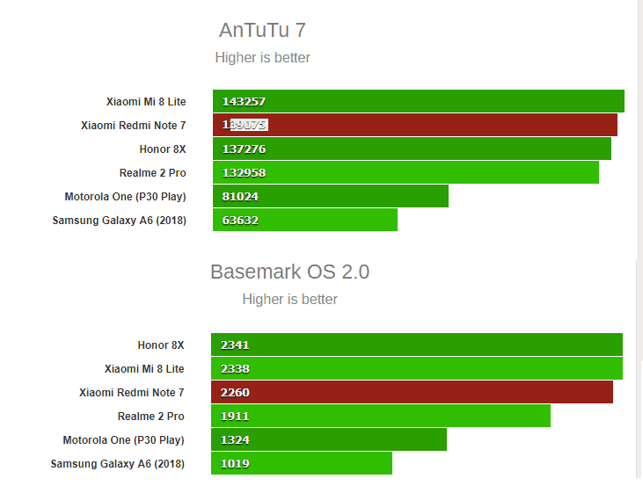This screenshot has width=643, height=486.
Task: Click the Samsung Galaxy A6 63632 bar
Action: pos(304,221)
